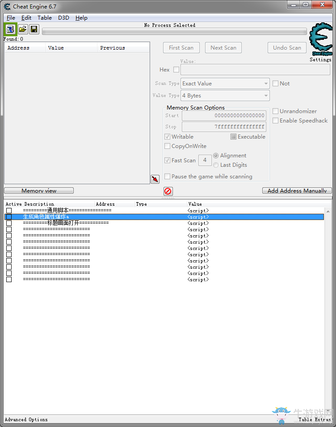Click the open cheat table folder icon
336x427 pixels.
tap(23, 29)
